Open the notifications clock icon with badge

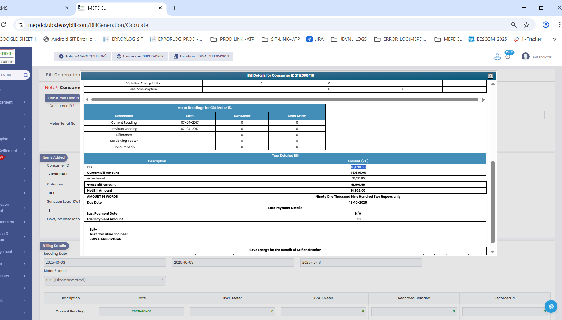point(508,56)
